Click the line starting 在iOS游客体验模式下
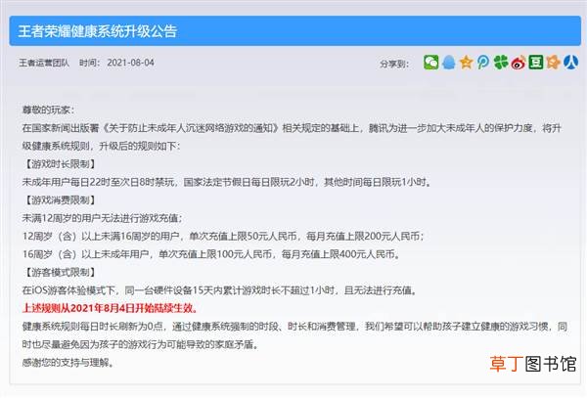The image size is (587, 398). [x=219, y=290]
